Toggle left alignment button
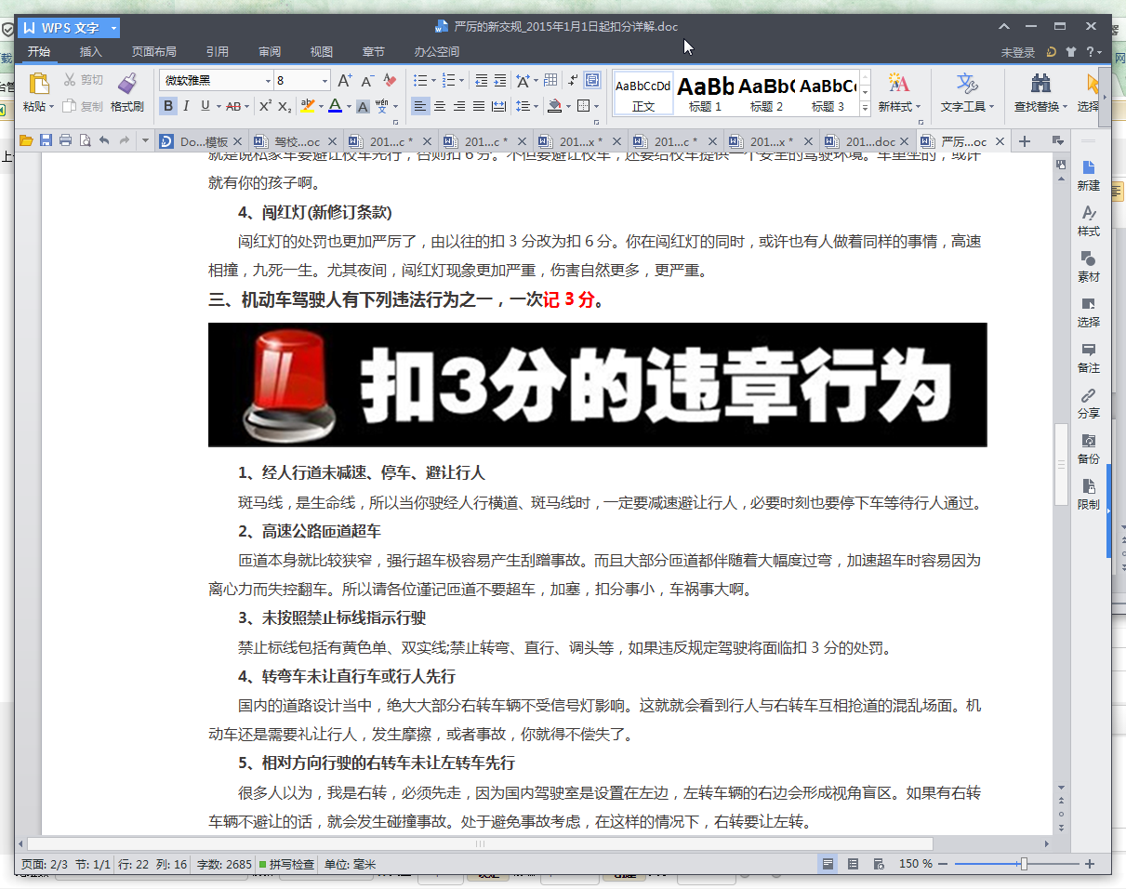The image size is (1126, 889). (x=420, y=106)
